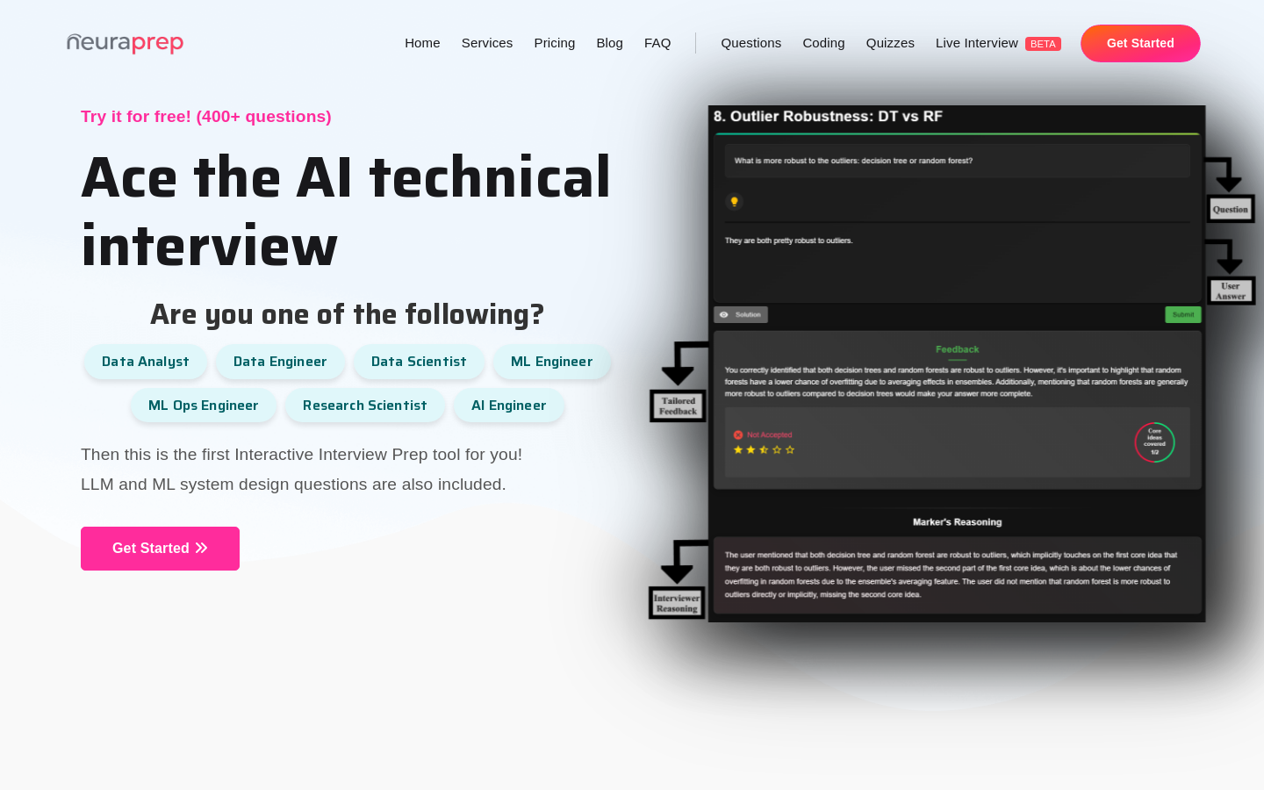This screenshot has height=790, width=1264.
Task: Select the ML Ops Engineer chip
Action: 204,406
